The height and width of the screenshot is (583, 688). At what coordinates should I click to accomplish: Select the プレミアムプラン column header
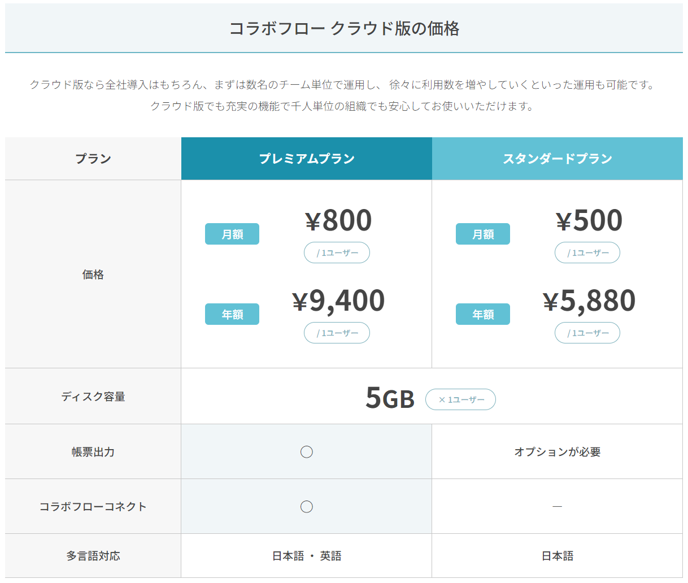307,159
